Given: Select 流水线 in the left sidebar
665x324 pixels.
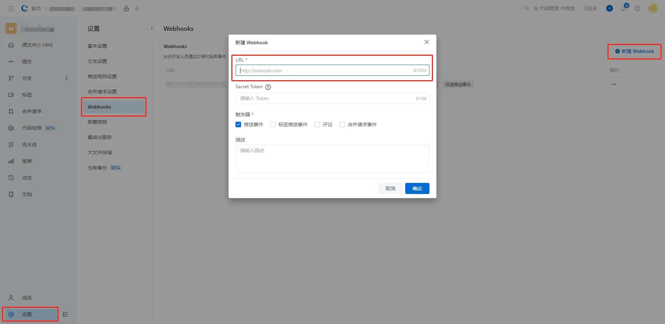Looking at the screenshot, I should pyautogui.click(x=29, y=145).
